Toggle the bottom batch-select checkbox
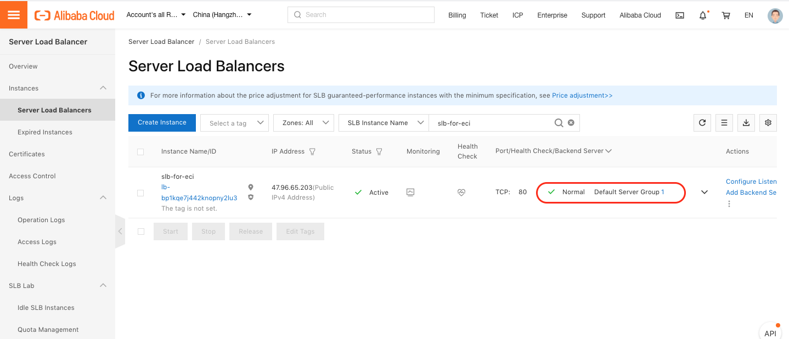Viewport: 789px width, 339px height. tap(141, 231)
